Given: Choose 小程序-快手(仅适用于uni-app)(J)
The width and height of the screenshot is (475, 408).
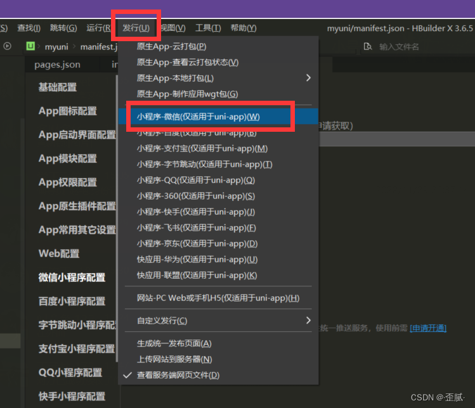Looking at the screenshot, I should click(218, 212).
